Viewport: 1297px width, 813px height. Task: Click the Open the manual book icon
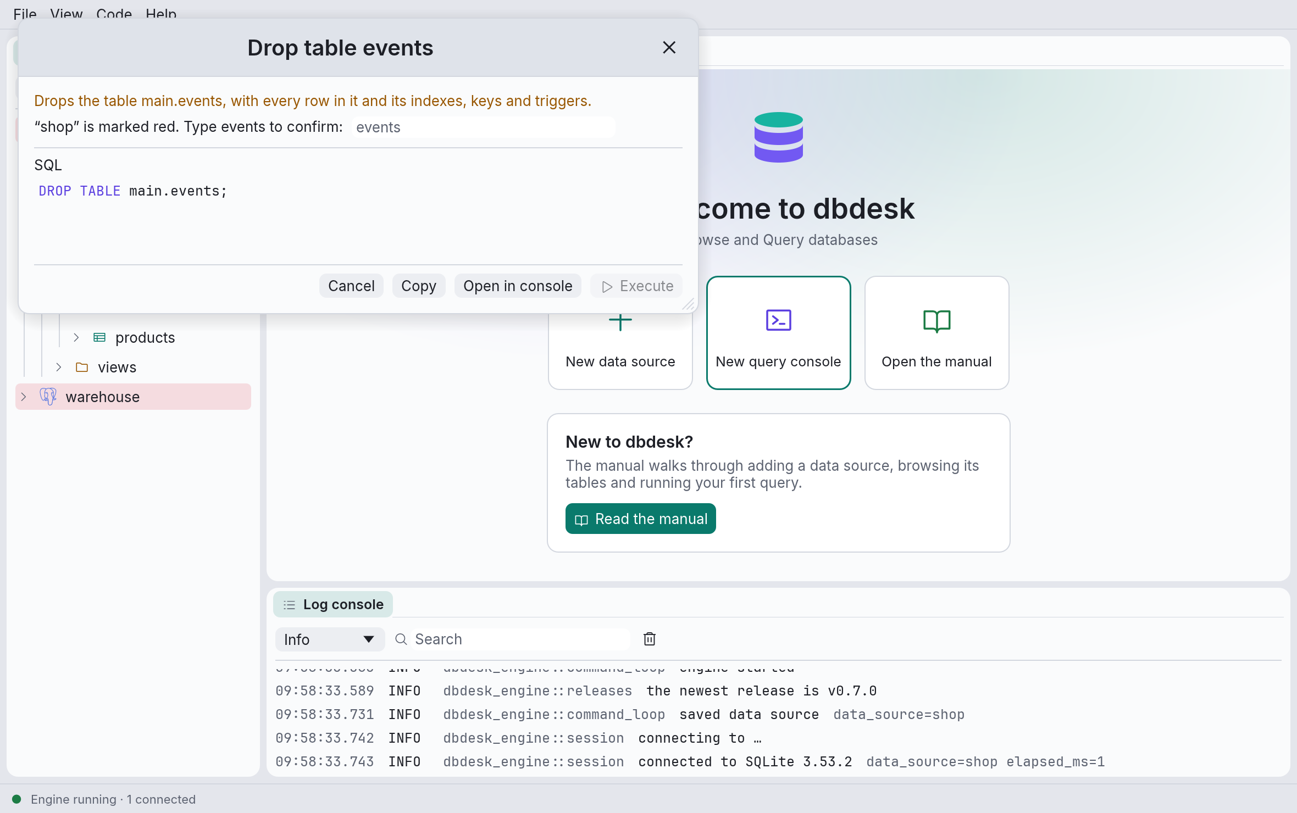tap(936, 321)
